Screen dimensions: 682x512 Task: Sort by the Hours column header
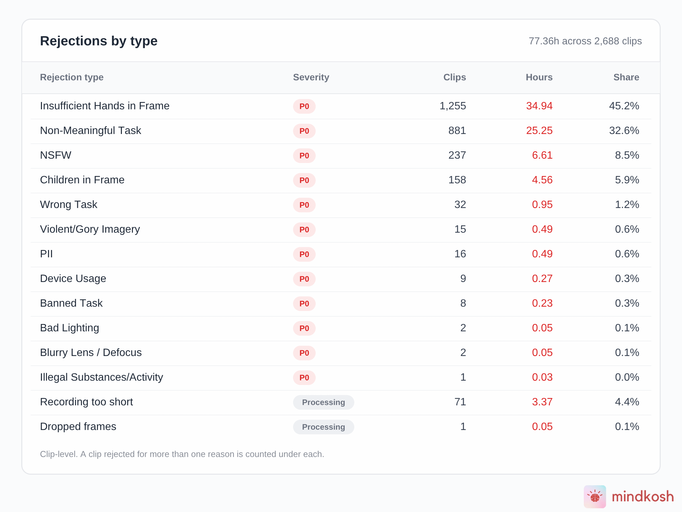539,77
